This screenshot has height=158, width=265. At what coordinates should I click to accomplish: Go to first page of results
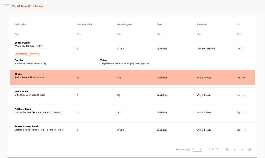pyautogui.click(x=227, y=149)
